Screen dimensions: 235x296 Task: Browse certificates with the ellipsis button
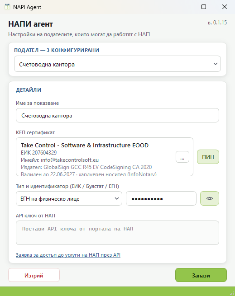pyautogui.click(x=182, y=157)
